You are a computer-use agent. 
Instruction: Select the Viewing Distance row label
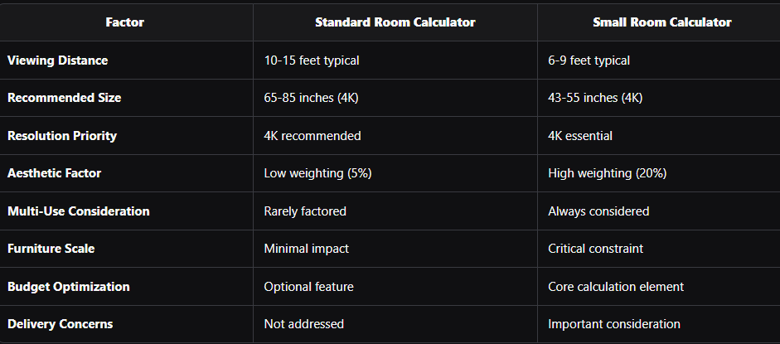tap(58, 61)
